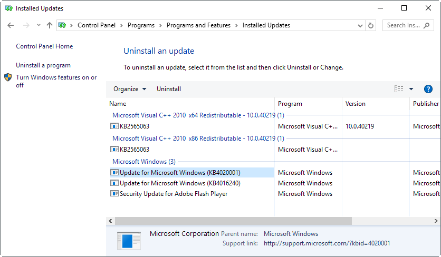The width and height of the screenshot is (441, 257).
Task: Select KB2565063 under x64 Redistributable
Action: [x=135, y=126]
